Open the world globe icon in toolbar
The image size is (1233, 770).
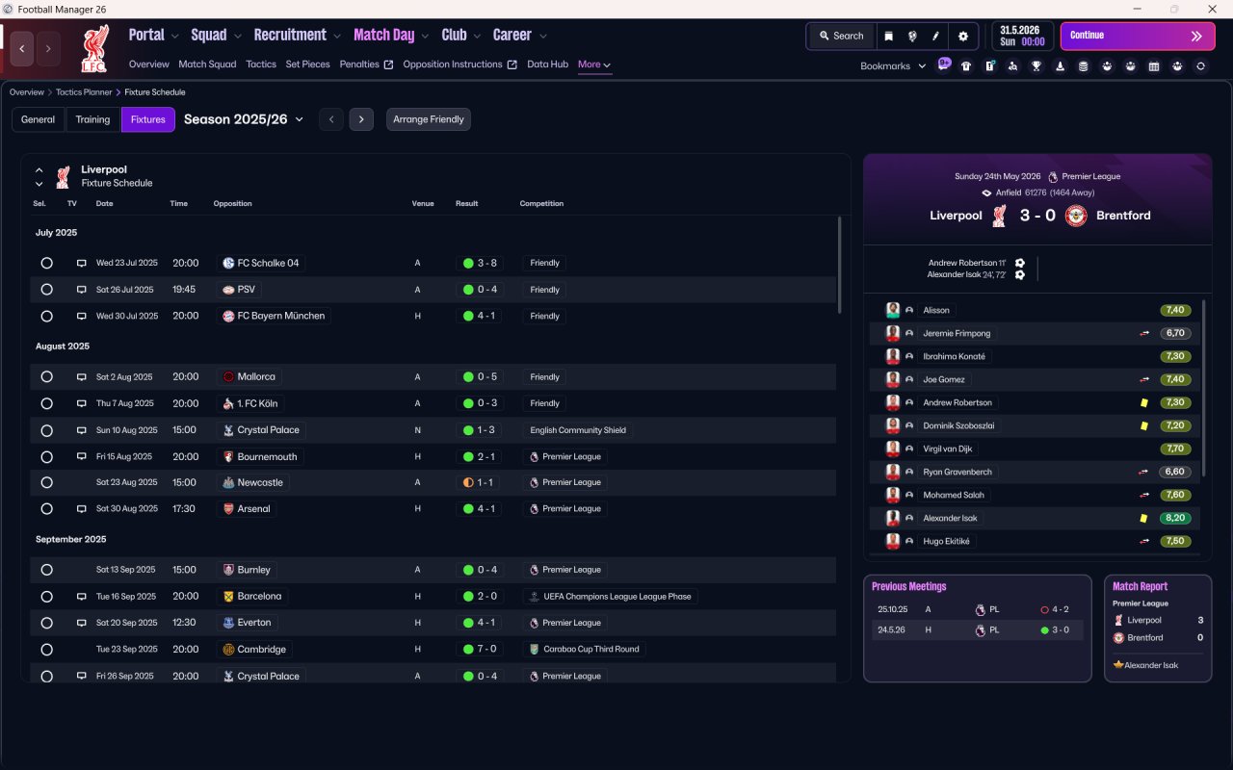click(912, 36)
